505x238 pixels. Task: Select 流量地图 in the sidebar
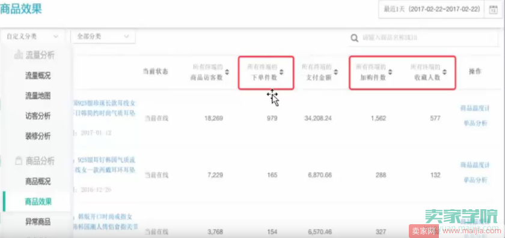coord(38,96)
